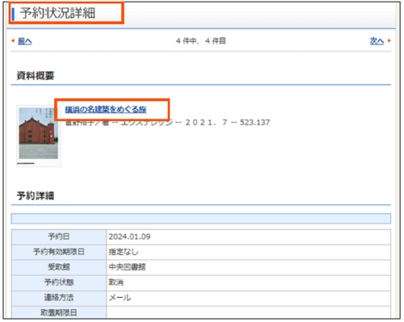Click the reservation status 取消 value
The height and width of the screenshot is (322, 404).
click(116, 282)
